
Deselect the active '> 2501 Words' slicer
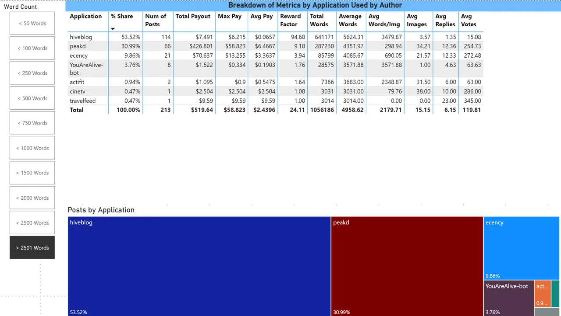pyautogui.click(x=32, y=248)
